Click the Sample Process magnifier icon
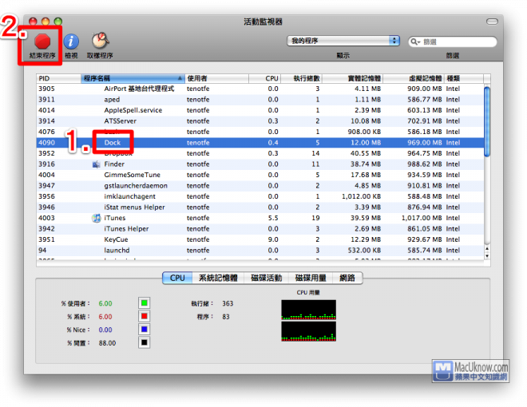 point(100,41)
